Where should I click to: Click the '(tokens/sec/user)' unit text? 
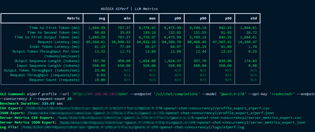coord(62,56)
